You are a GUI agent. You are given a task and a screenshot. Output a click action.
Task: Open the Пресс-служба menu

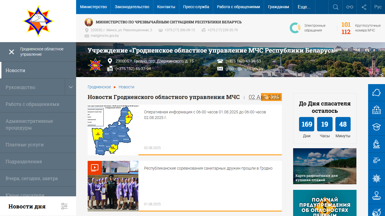(196, 7)
